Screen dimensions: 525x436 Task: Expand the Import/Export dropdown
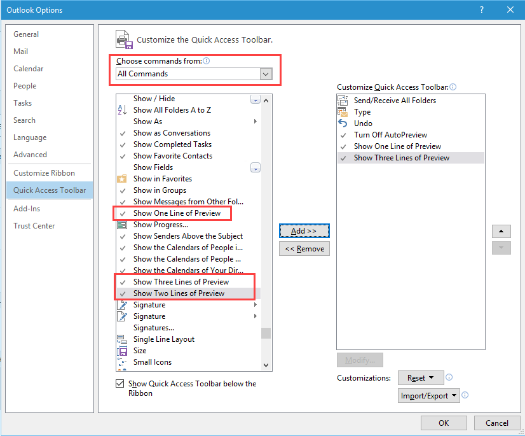pos(428,396)
